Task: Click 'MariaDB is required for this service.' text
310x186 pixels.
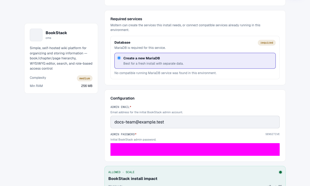Action: click(140, 48)
